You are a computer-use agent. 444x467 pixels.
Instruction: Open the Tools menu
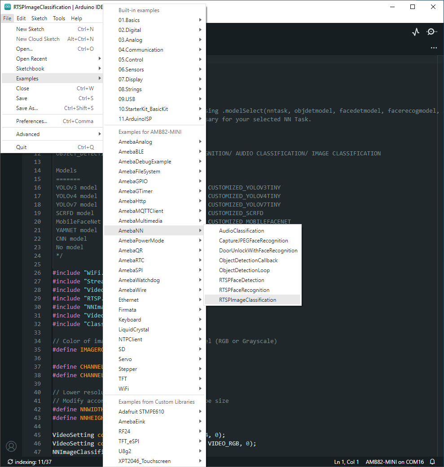coord(59,18)
